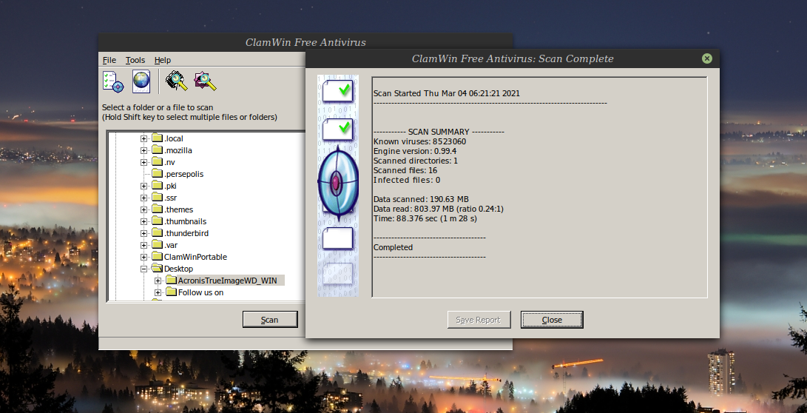Click the .thumbnails folder icon
This screenshot has height=413, width=807.
pyautogui.click(x=157, y=221)
